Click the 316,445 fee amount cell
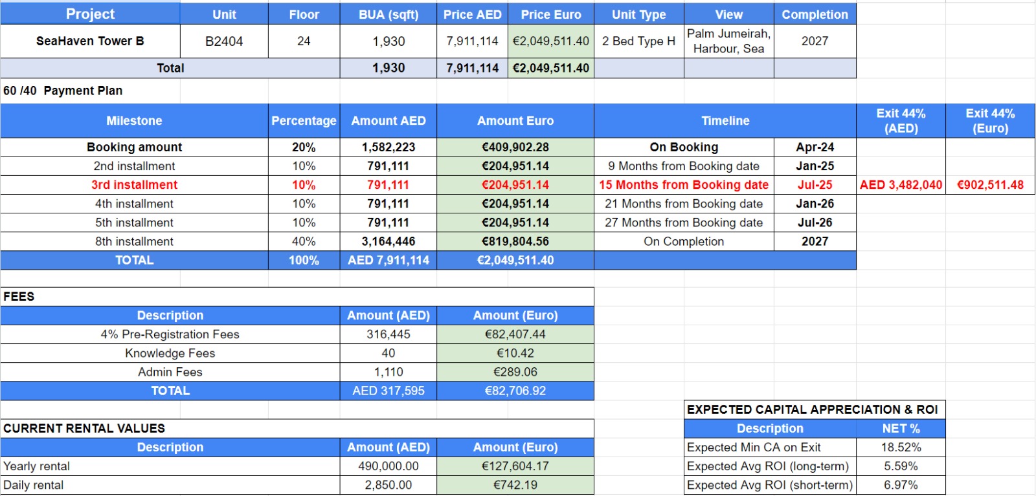This screenshot has width=1036, height=496. pyautogui.click(x=388, y=334)
